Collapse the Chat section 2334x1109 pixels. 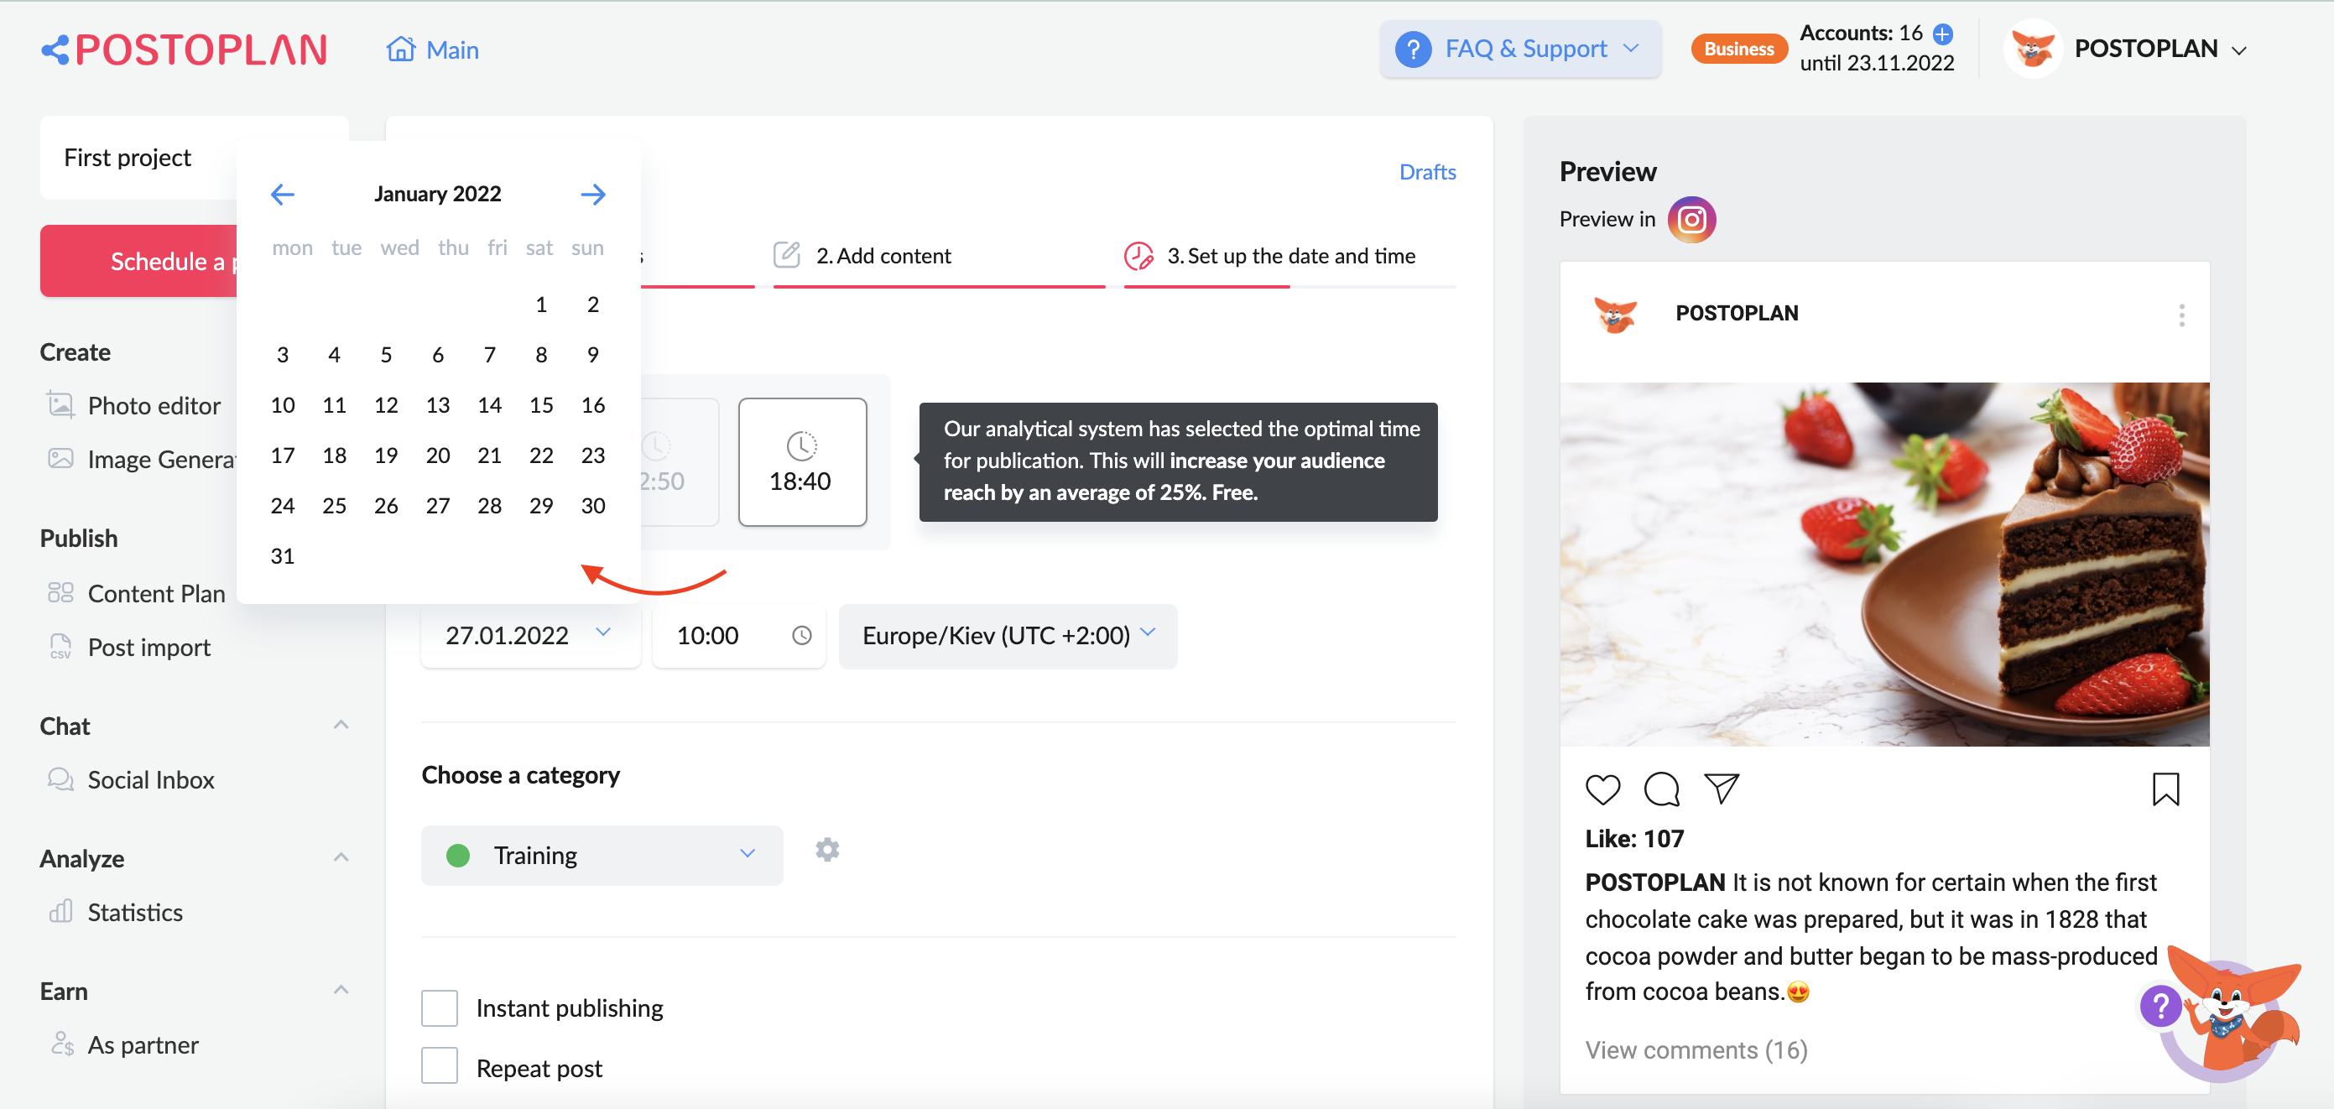coord(341,725)
